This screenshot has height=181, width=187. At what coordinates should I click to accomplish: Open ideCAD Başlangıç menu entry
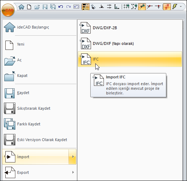(39, 27)
